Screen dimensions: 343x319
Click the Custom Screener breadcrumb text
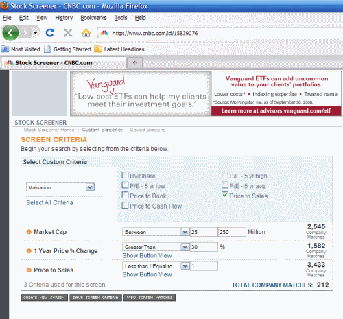[102, 130]
